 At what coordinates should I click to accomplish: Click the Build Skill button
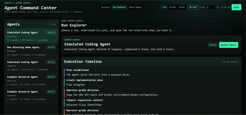coord(229,45)
